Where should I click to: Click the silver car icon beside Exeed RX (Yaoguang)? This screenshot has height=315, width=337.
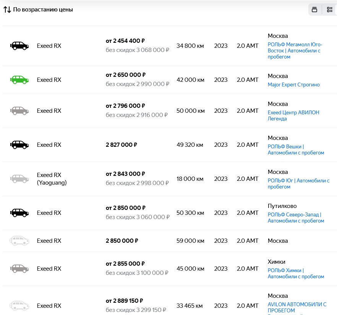[19, 179]
